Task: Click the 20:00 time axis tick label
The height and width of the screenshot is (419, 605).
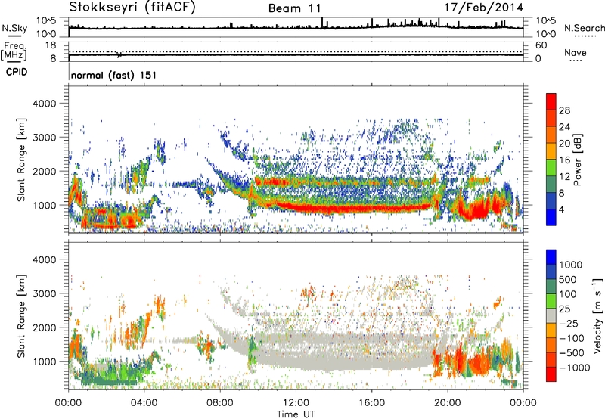Action: click(x=448, y=403)
